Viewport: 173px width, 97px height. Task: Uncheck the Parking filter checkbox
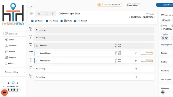(x=47, y=21)
